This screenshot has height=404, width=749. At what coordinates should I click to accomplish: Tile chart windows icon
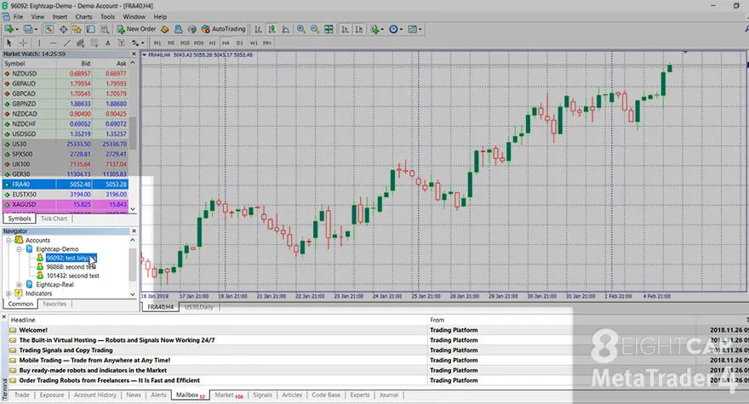[329, 29]
